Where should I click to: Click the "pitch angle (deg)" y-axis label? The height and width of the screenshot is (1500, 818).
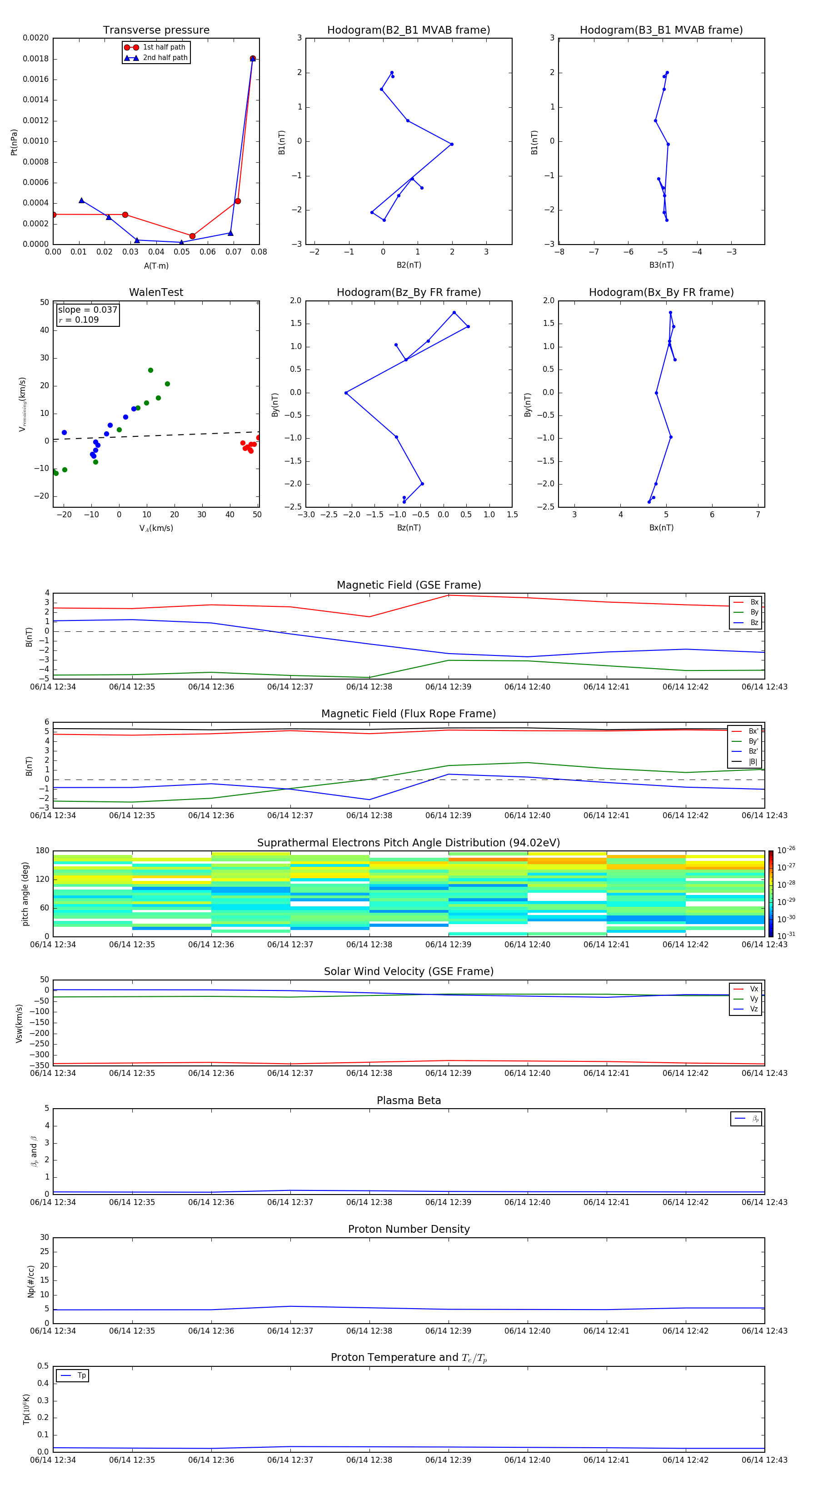coord(25,894)
